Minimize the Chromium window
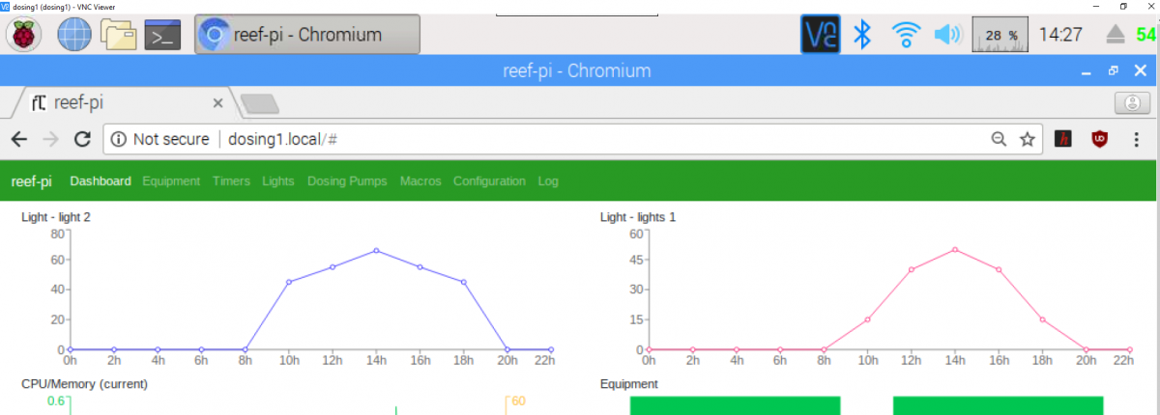This screenshot has width=1160, height=415. pyautogui.click(x=1087, y=70)
